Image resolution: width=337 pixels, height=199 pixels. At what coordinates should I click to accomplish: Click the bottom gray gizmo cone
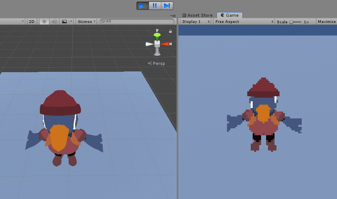[157, 52]
